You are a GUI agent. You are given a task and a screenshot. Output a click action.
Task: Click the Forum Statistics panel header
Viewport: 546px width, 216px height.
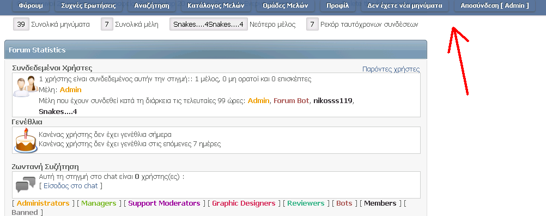[x=216, y=50]
